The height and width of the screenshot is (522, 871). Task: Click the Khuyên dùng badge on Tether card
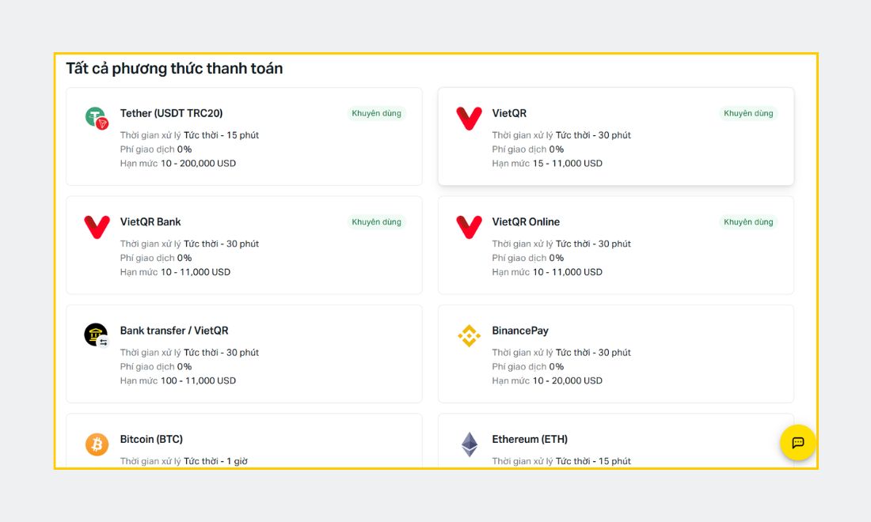click(x=376, y=113)
